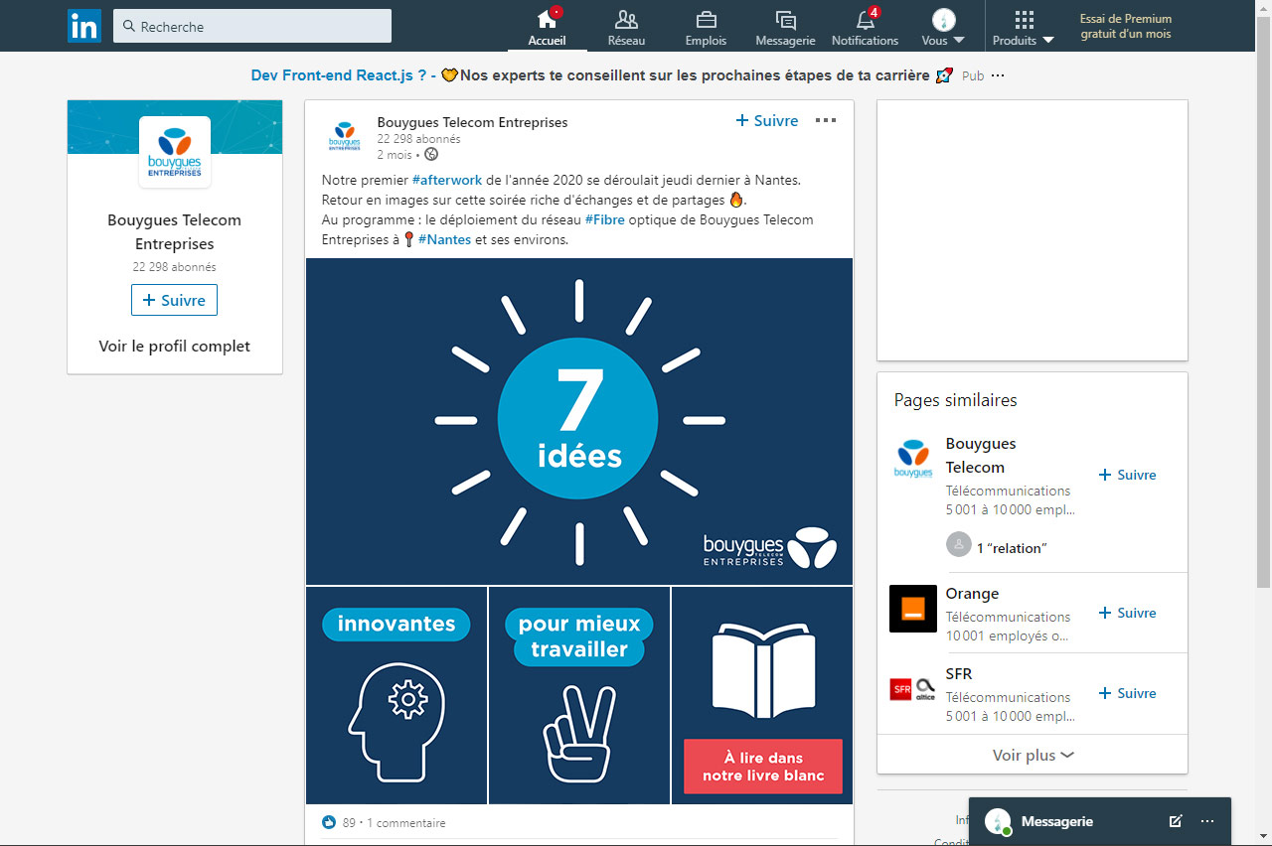Open the Messagerie tab in navbar

click(x=785, y=27)
